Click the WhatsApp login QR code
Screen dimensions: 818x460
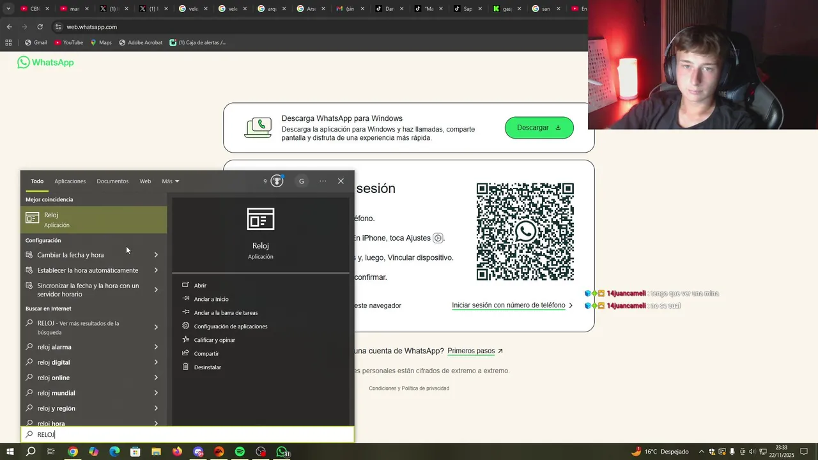point(525,231)
